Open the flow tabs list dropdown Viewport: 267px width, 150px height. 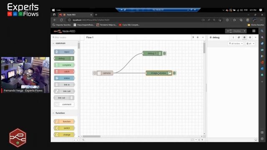[203, 37]
